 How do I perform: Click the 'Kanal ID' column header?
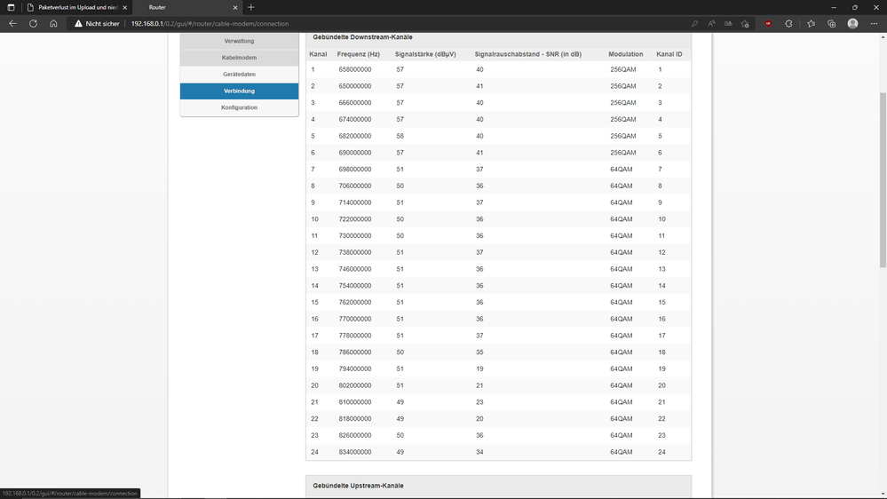point(669,54)
